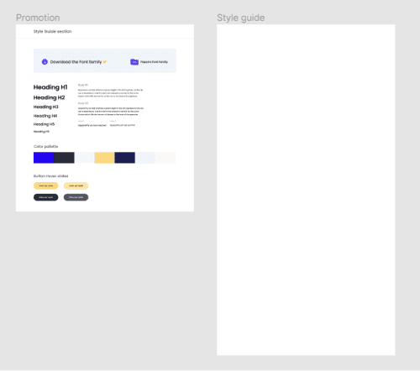This screenshot has width=420, height=371.
Task: Click the small yellow emoji after Download text
Action: pyautogui.click(x=104, y=62)
